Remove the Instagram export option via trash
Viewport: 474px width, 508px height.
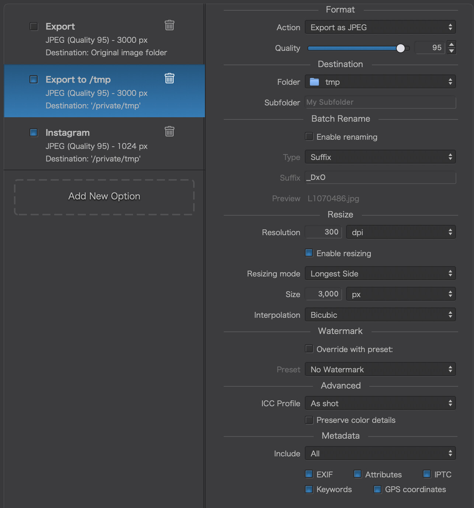pos(169,131)
